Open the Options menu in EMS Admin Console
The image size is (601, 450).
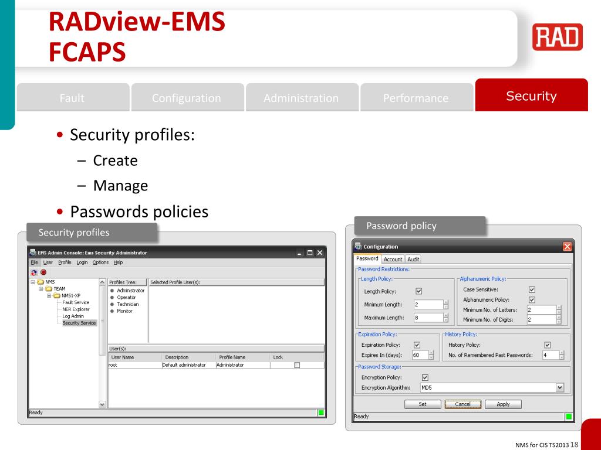(100, 262)
